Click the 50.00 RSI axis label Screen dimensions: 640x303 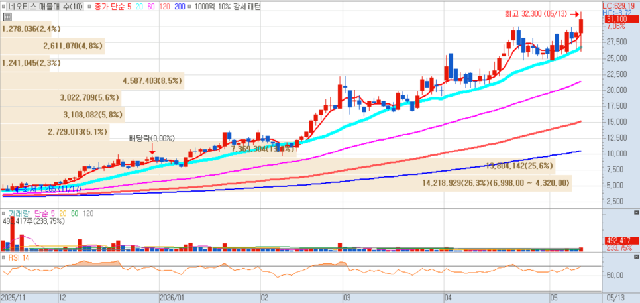615,275
